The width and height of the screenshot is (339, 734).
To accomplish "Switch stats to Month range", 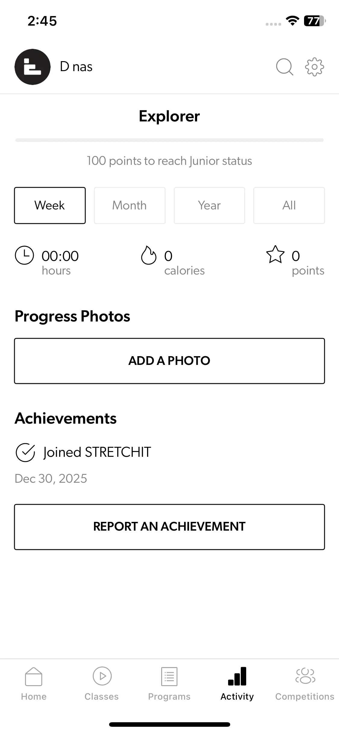I will coord(130,205).
